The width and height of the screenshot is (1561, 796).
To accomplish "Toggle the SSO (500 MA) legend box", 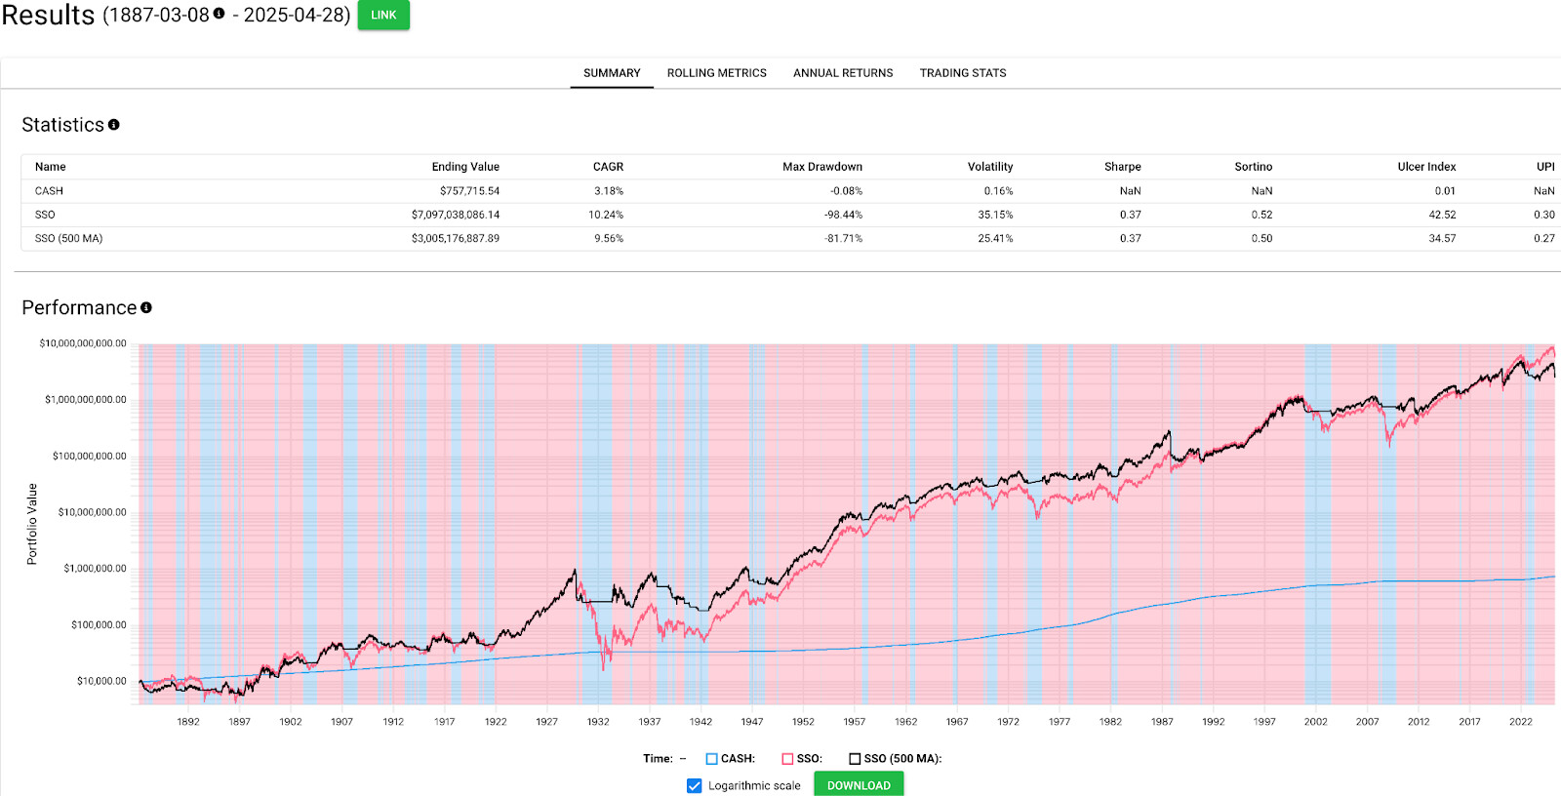I will pos(855,759).
